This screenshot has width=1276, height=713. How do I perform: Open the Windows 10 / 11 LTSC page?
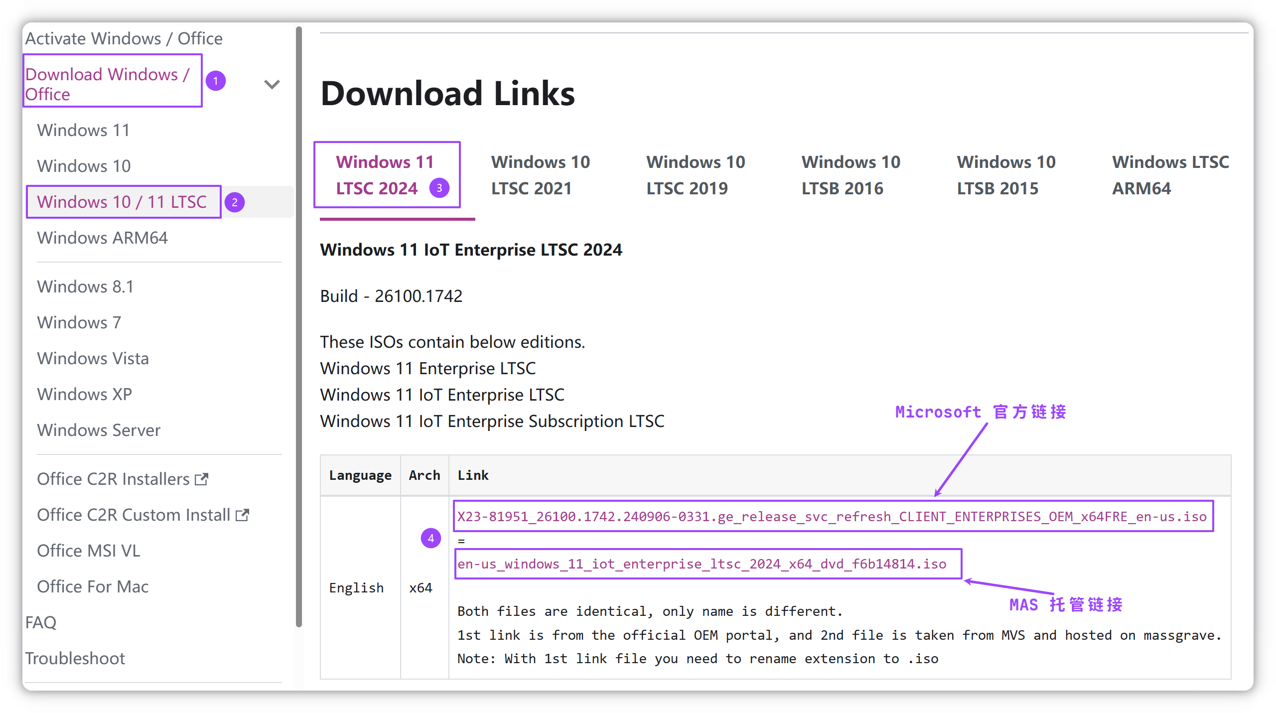122,202
